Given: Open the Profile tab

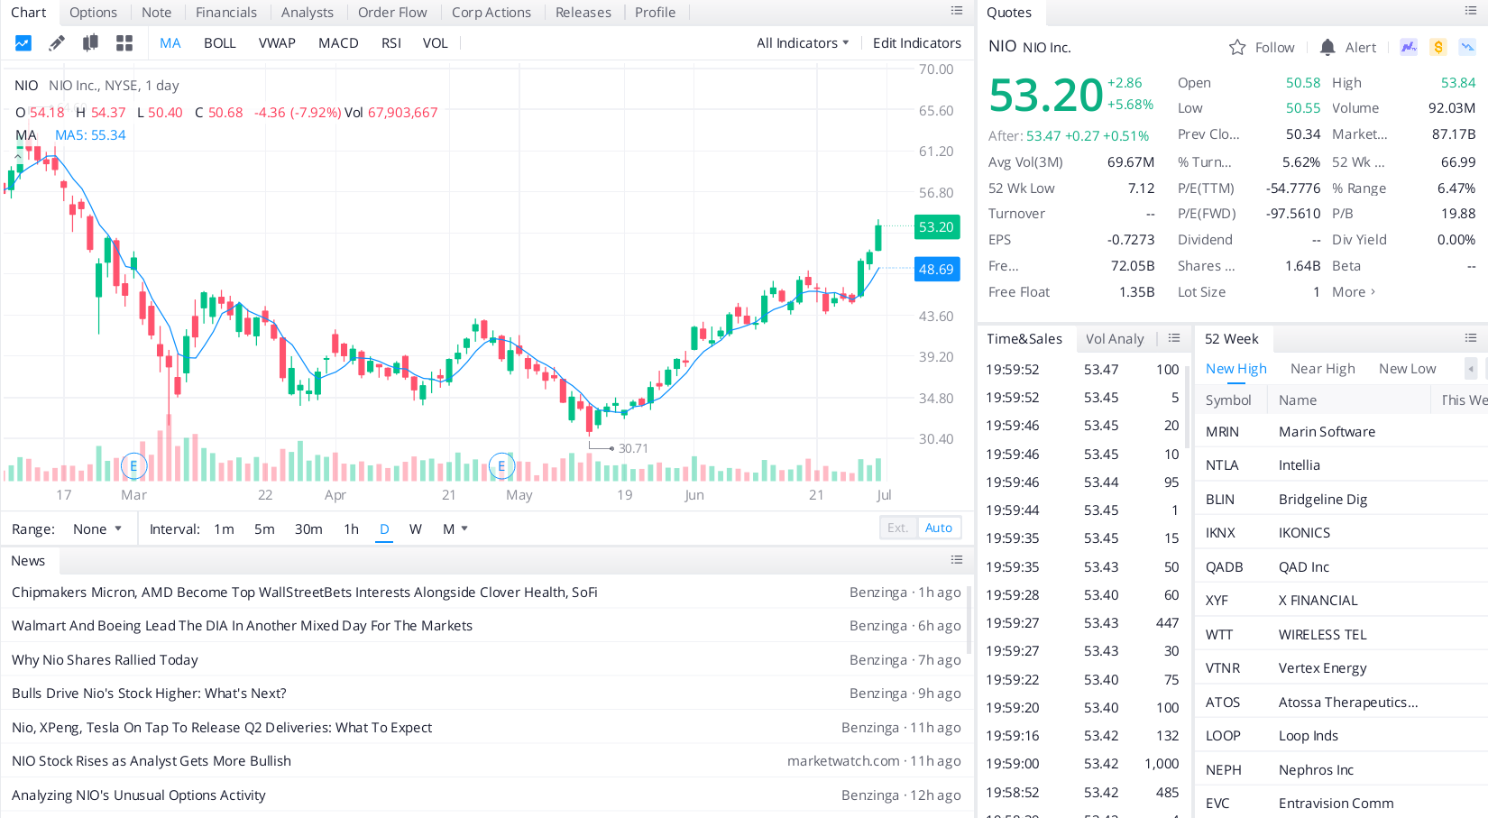Looking at the screenshot, I should click(655, 13).
